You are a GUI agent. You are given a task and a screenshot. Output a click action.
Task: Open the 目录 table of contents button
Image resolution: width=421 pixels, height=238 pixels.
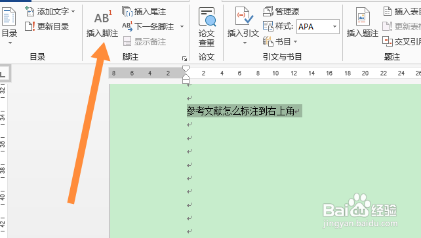point(9,23)
